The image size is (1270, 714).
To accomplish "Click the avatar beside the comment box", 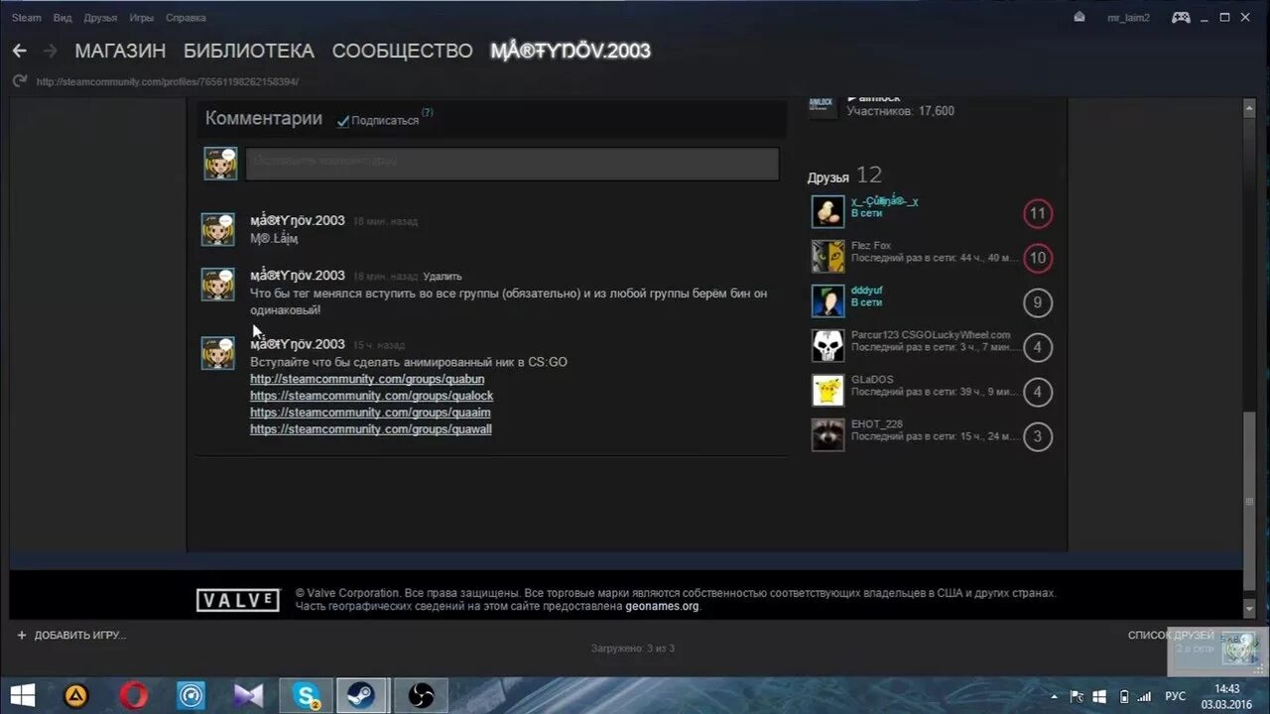I will (x=220, y=164).
